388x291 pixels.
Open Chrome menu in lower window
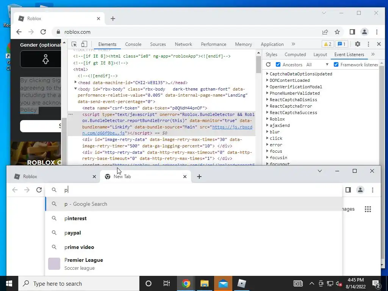[x=373, y=190]
